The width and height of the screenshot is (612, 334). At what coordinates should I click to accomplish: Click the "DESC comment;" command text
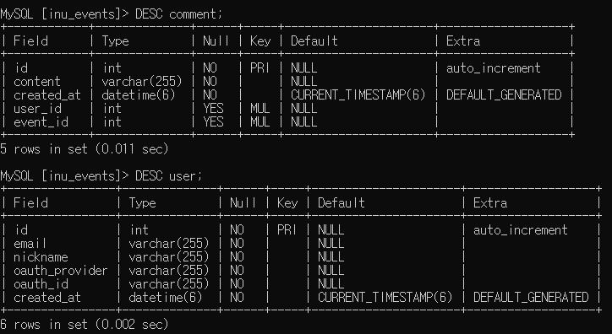click(178, 14)
